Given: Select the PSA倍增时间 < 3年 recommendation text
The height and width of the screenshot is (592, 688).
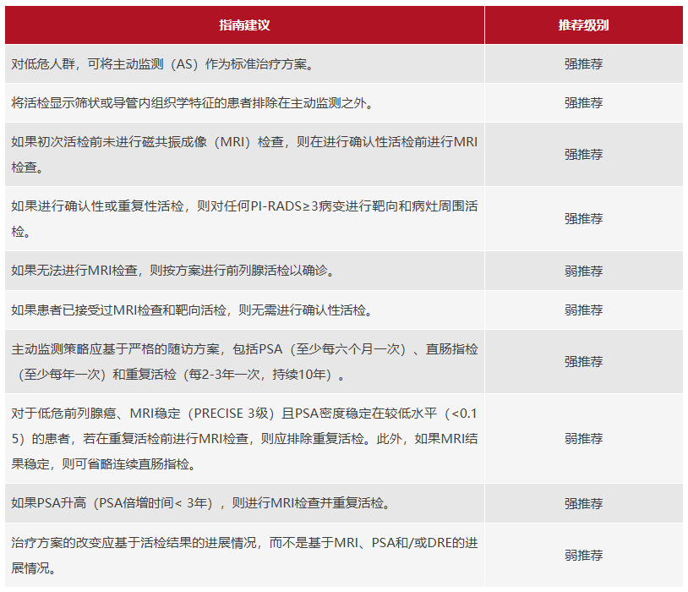Looking at the screenshot, I should [x=201, y=504].
